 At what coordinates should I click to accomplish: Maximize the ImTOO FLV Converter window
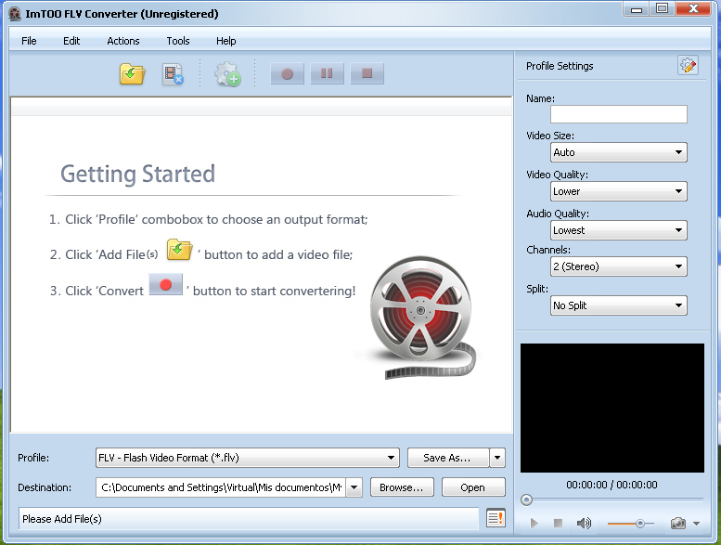663,9
